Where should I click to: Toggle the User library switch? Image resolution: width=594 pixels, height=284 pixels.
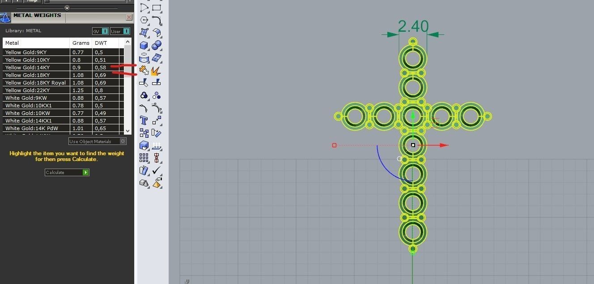pyautogui.click(x=120, y=31)
